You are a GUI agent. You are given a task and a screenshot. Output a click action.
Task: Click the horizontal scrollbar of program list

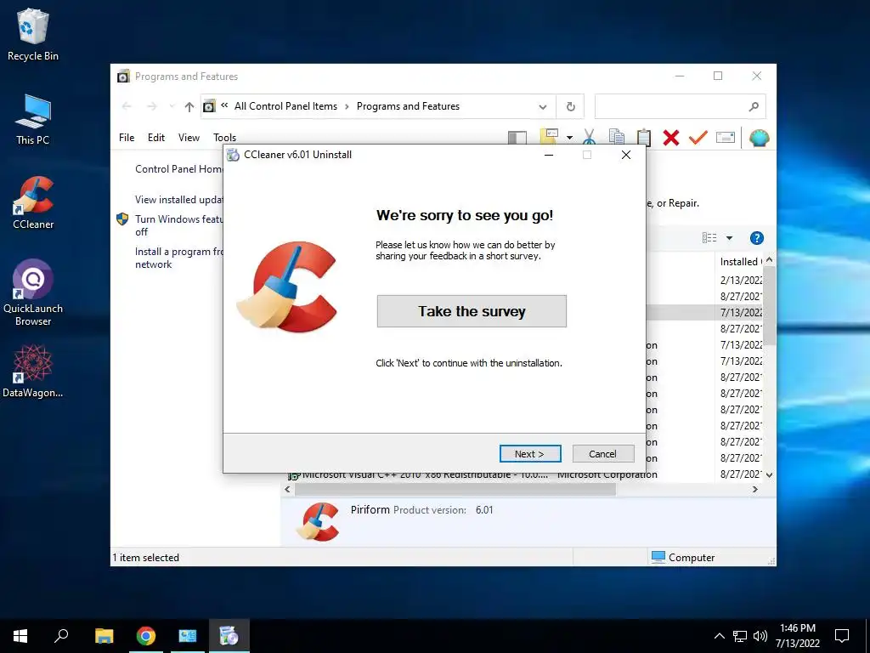[x=455, y=489]
